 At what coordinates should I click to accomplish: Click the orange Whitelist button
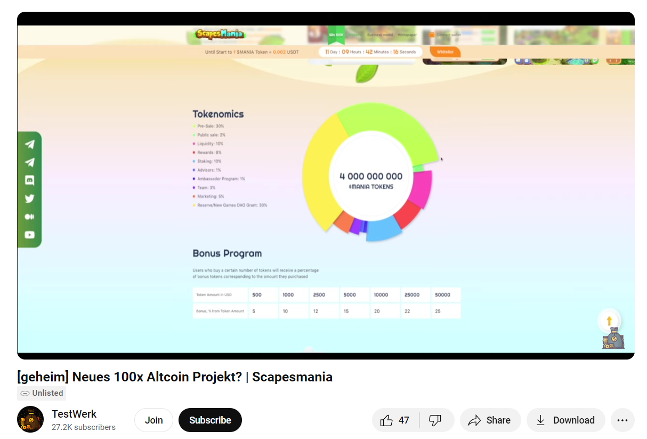pos(445,52)
